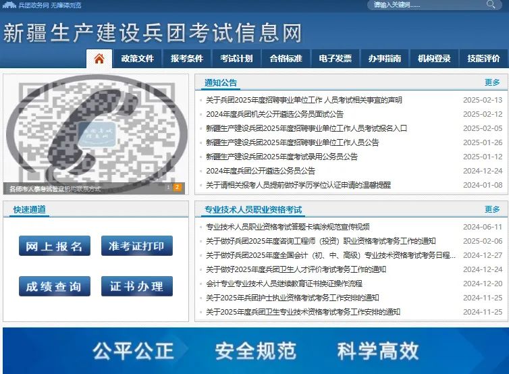Click the 准考证打印 button
Image resolution: width=509 pixels, height=374 pixels.
[137, 246]
